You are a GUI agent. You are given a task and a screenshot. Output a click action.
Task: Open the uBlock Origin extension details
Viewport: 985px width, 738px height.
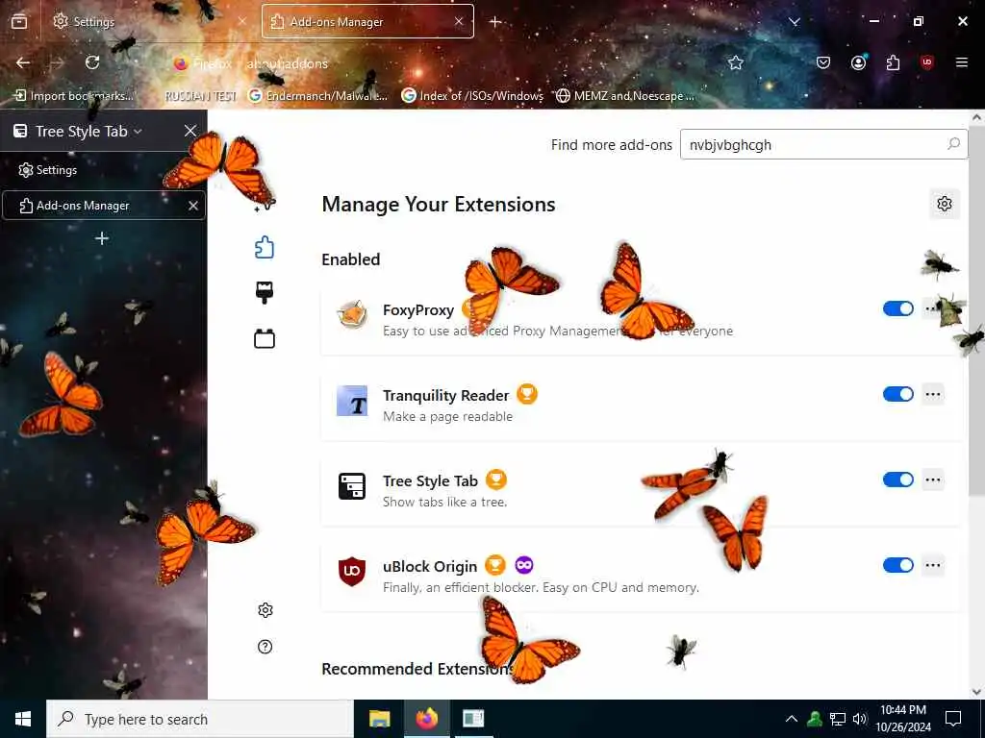[641, 576]
